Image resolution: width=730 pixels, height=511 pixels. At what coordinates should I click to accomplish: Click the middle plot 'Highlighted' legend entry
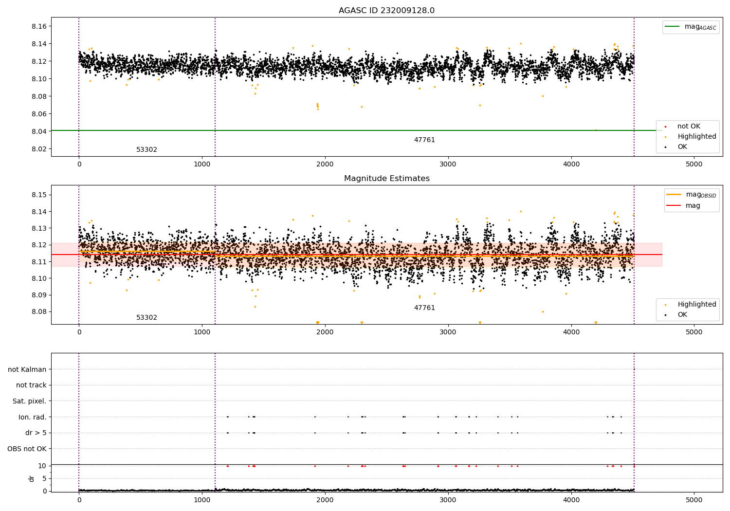pyautogui.click(x=691, y=305)
